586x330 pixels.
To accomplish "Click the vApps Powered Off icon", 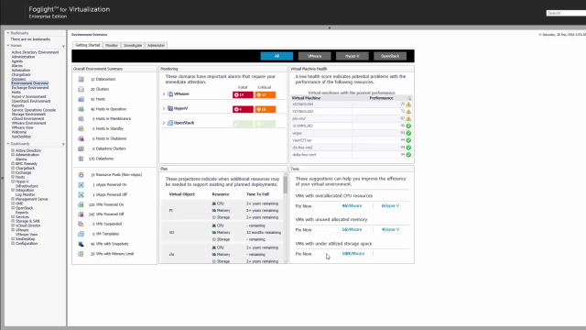I will 81,194.
